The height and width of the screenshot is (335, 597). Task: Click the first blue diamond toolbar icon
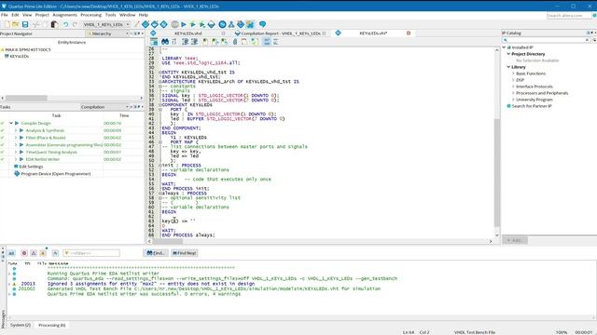tap(146, 24)
